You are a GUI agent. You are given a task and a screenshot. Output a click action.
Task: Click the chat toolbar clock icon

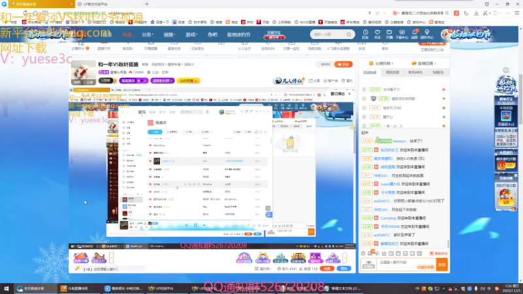click(363, 253)
